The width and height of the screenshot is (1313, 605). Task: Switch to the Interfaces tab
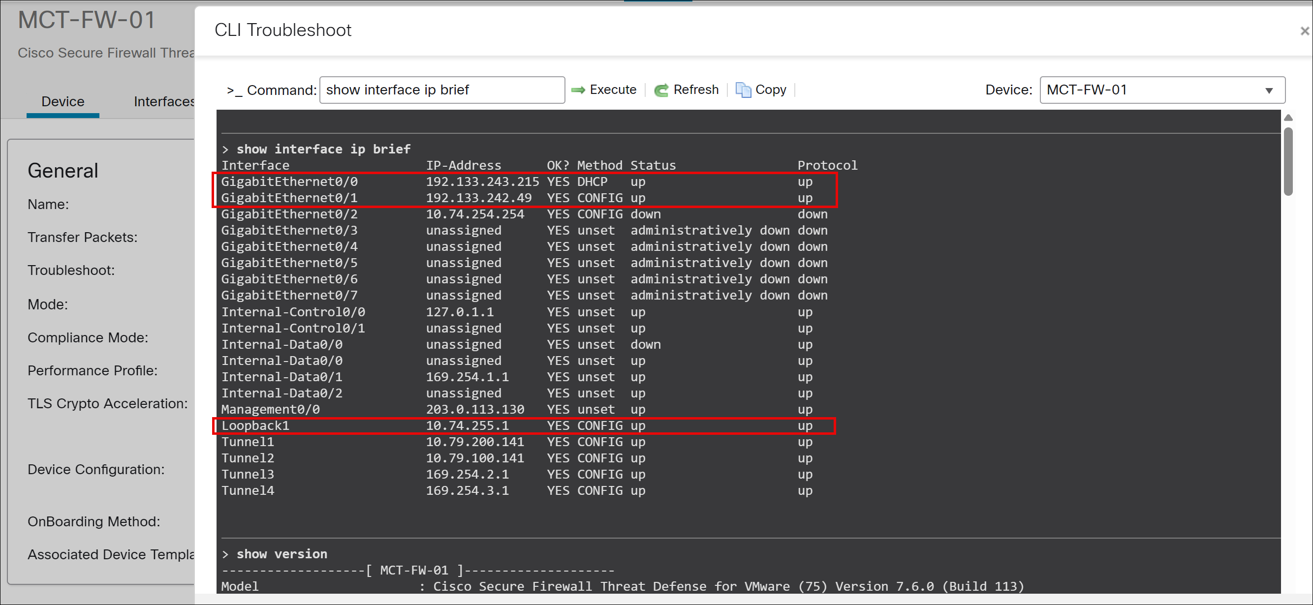tap(164, 101)
